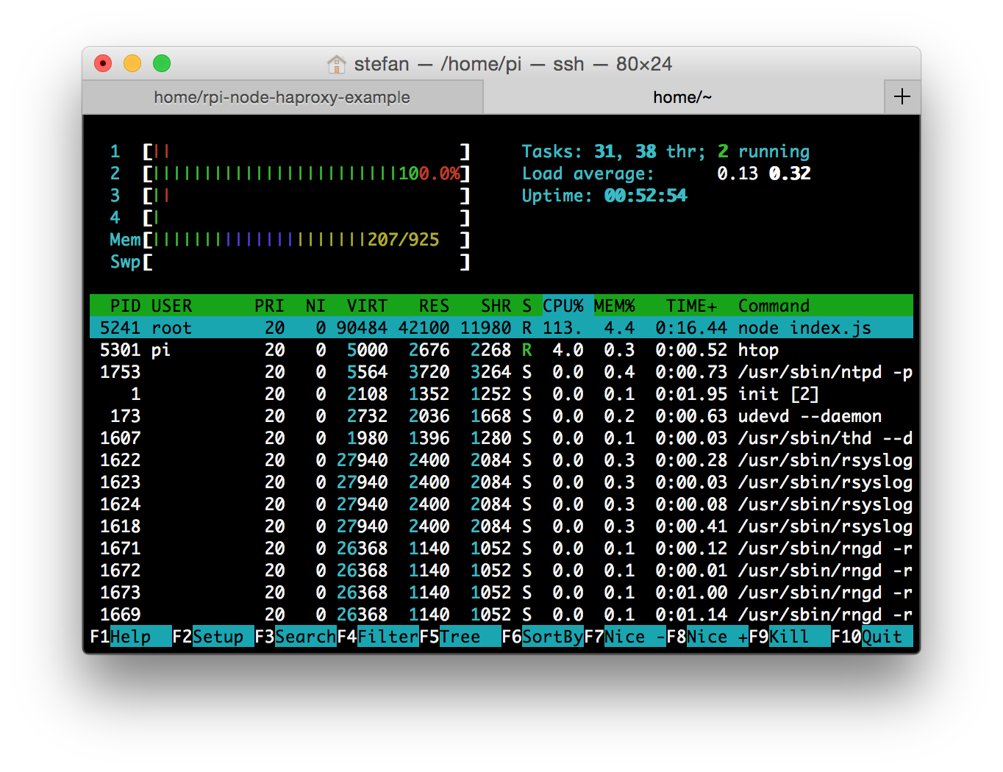Click the home icon in the title bar
The width and height of the screenshot is (1003, 772).
pyautogui.click(x=337, y=64)
